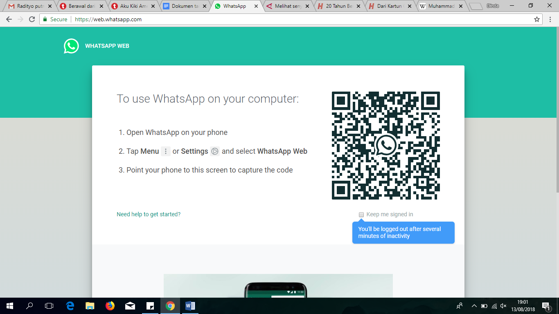Reload the WhatsApp Web page
The image size is (559, 314).
[x=32, y=19]
